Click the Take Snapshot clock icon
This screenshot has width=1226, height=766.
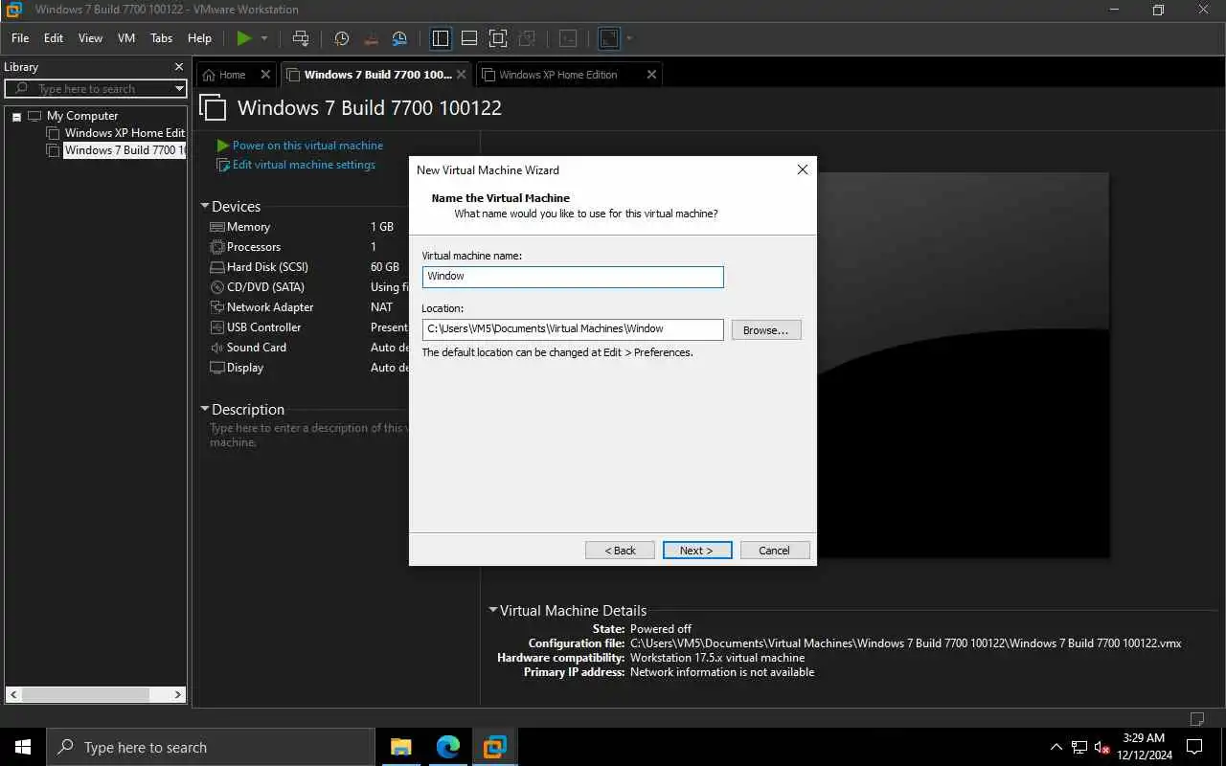pyautogui.click(x=342, y=38)
